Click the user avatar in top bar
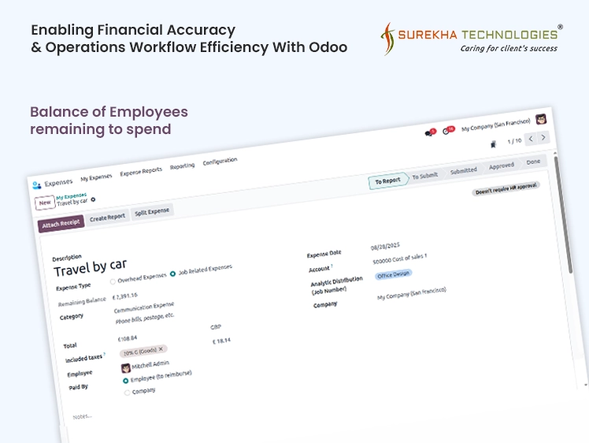The image size is (589, 443). point(541,119)
